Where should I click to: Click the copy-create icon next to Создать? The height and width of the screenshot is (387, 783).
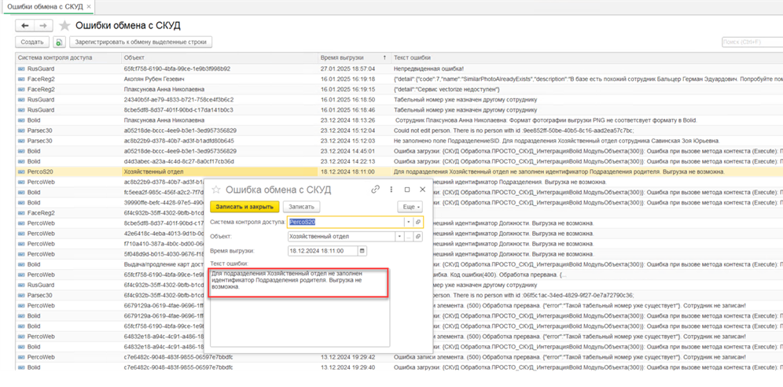(x=59, y=42)
